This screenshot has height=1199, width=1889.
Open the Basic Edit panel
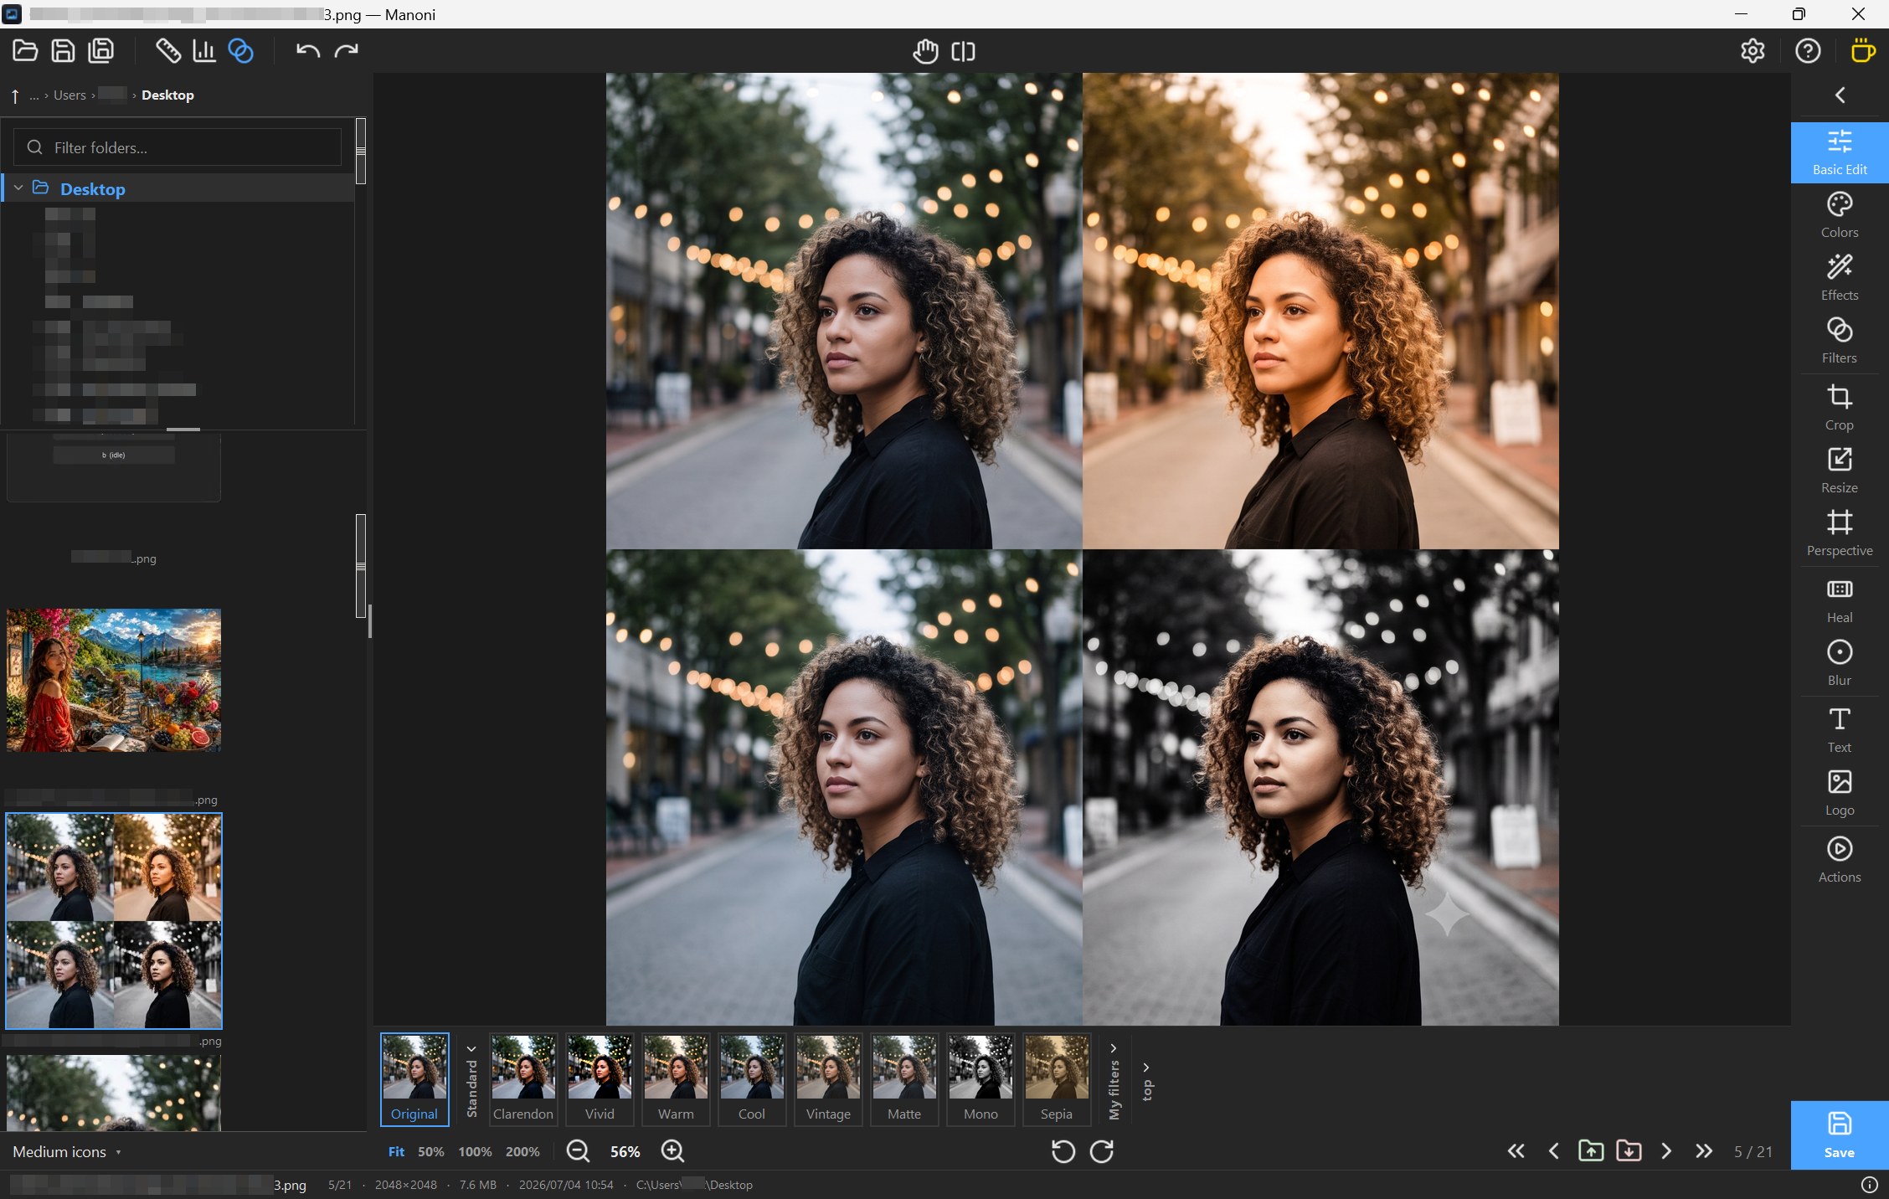(x=1840, y=152)
